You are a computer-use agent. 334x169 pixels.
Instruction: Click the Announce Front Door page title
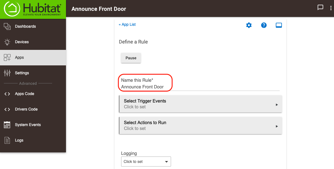coord(99,9)
